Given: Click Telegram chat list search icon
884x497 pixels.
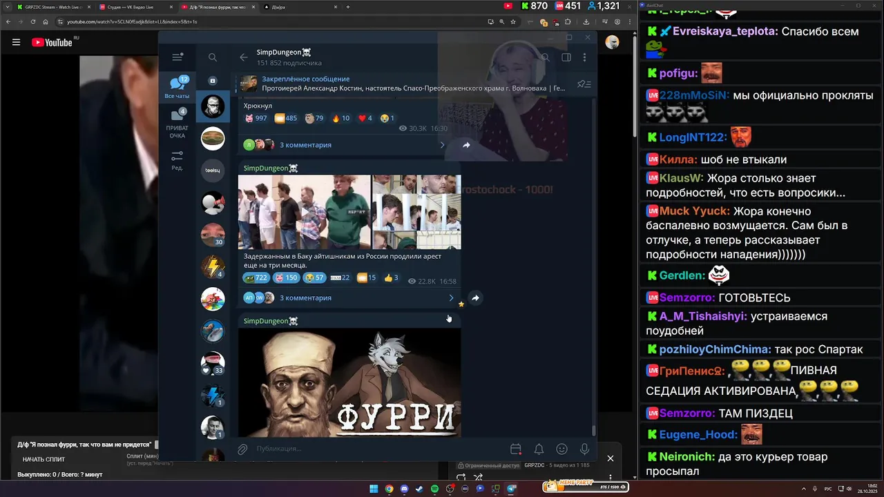Looking at the screenshot, I should coord(213,57).
